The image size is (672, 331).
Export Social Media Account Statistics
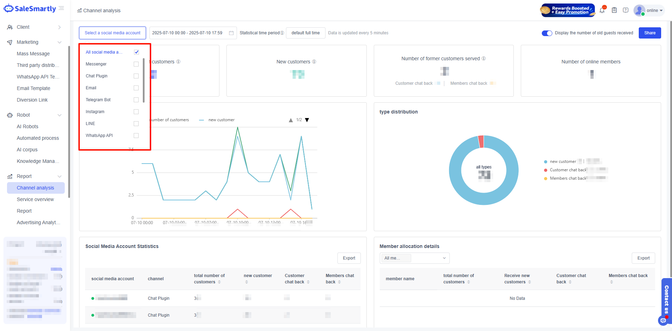[x=349, y=258]
